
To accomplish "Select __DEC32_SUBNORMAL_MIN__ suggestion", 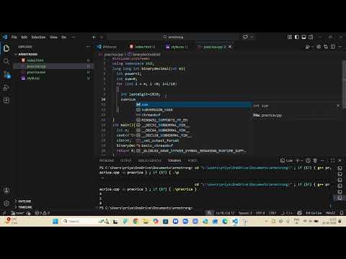I will click(x=193, y=125).
